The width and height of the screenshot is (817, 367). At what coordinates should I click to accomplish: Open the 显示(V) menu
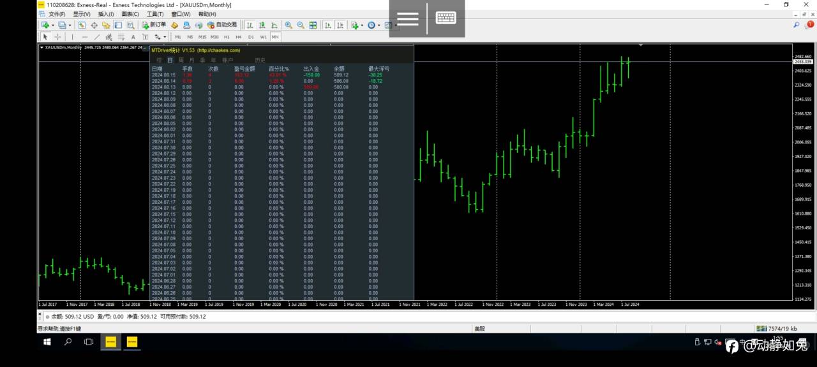81,14
